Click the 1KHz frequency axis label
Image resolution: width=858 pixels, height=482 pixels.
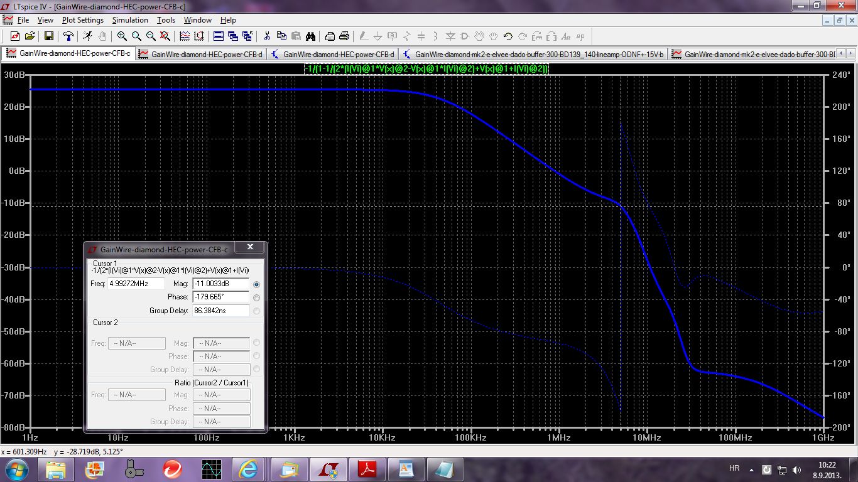(x=294, y=437)
